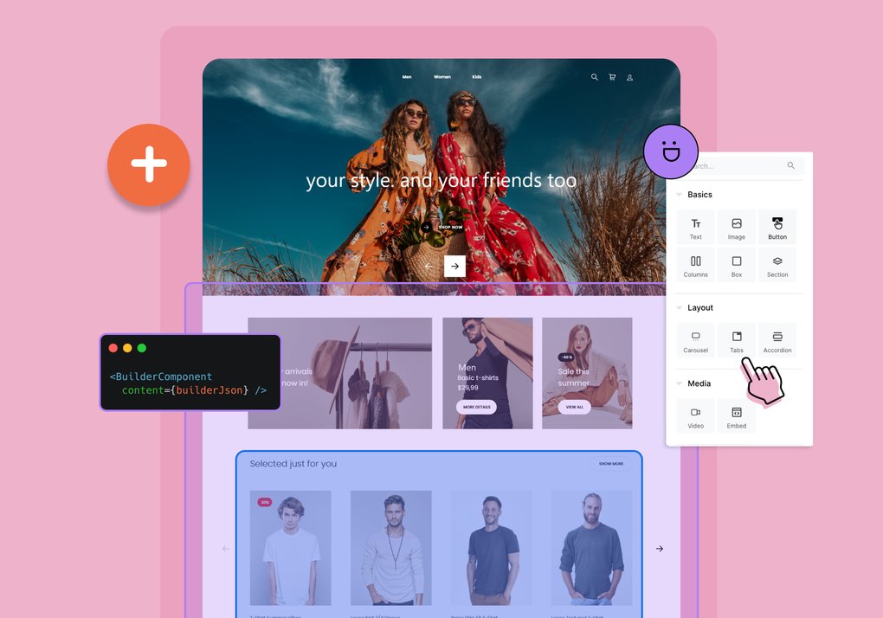This screenshot has height=618, width=883.
Task: Collapse the Layout section
Action: 680,308
